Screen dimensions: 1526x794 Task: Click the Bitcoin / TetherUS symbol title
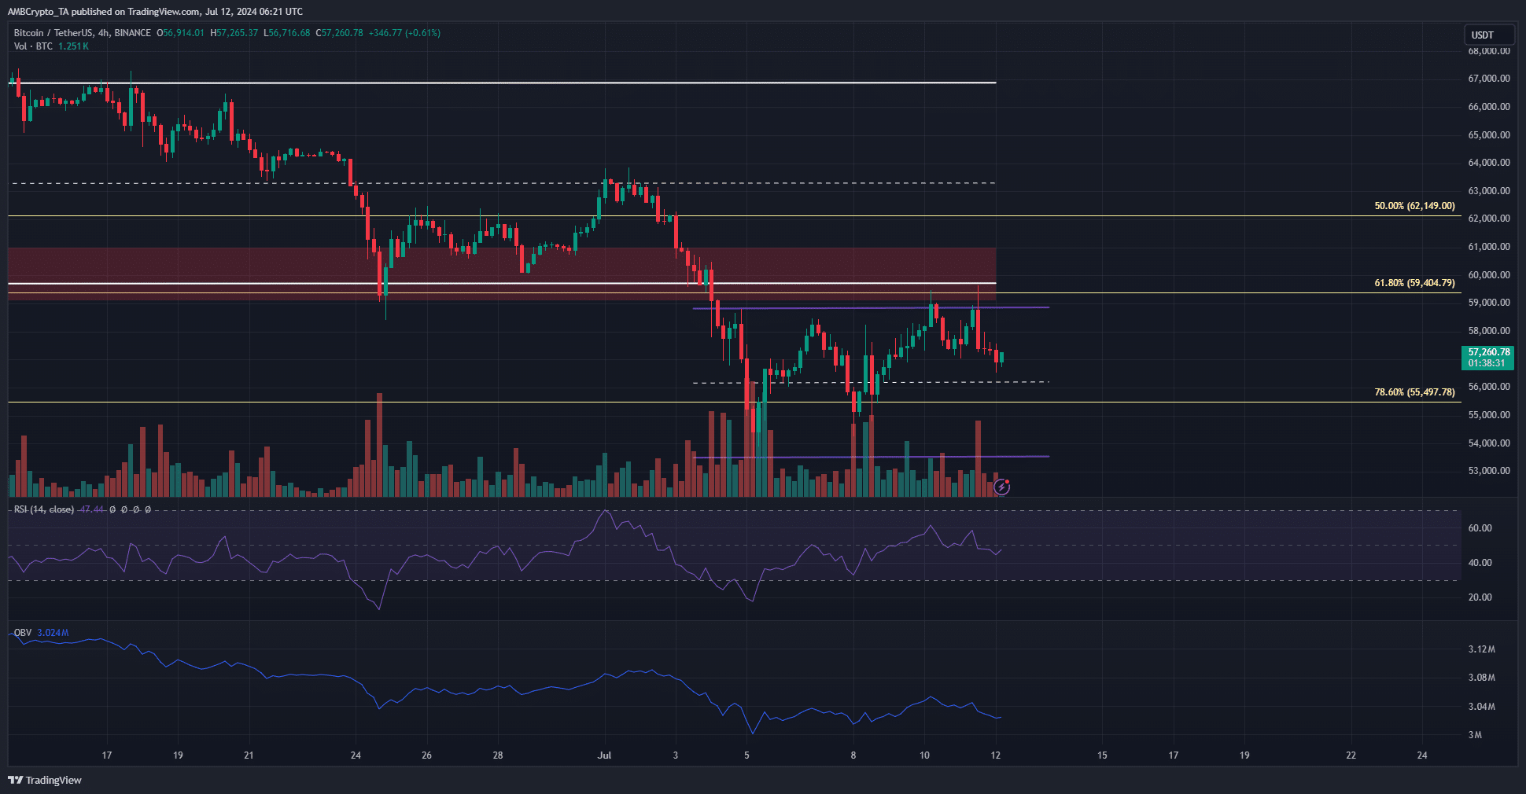pyautogui.click(x=53, y=33)
